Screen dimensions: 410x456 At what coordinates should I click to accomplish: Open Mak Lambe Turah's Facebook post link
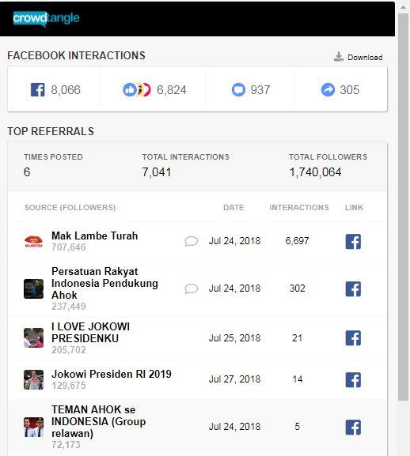353,241
